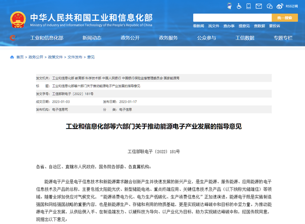Open the 工业和信息化部 navigation menu

point(47,38)
